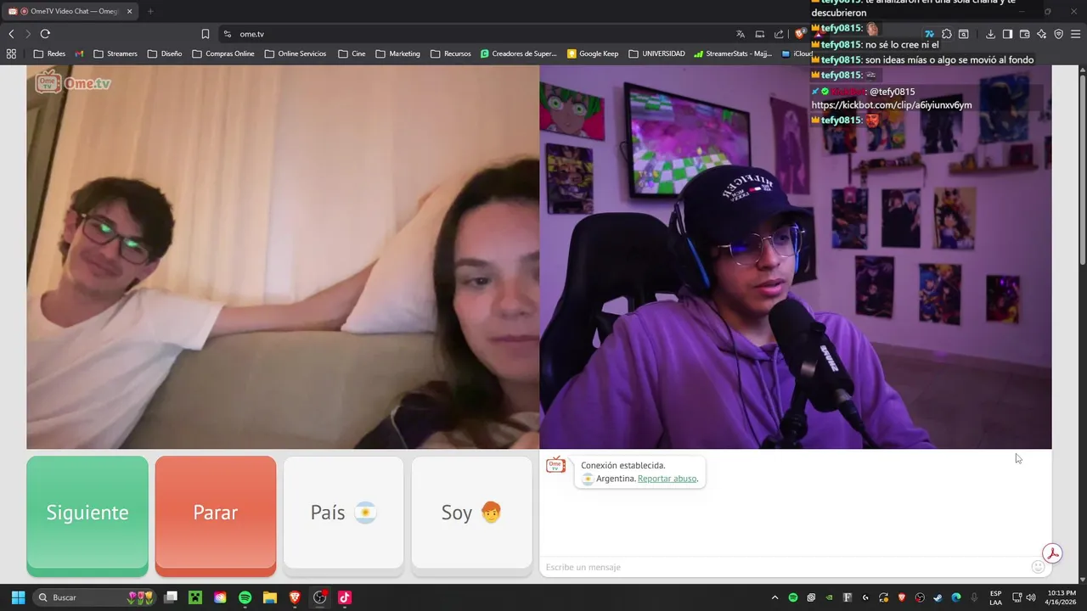Click the stranger's video feed
The image size is (1087, 611).
pyautogui.click(x=283, y=257)
